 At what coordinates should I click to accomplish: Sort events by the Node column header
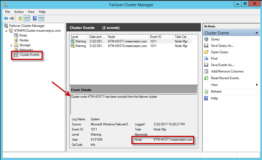click(x=127, y=37)
